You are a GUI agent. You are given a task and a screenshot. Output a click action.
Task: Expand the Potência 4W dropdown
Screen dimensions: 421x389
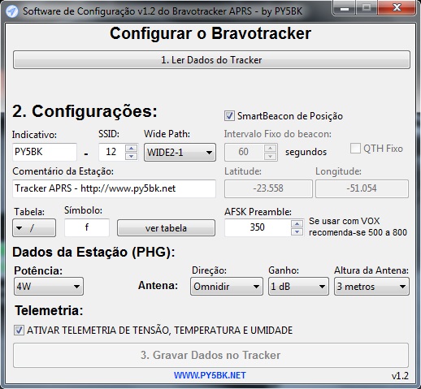point(49,286)
